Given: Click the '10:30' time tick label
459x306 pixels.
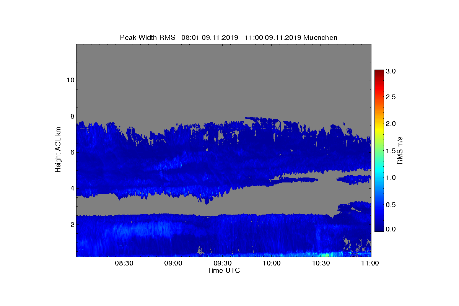Looking at the screenshot, I should pyautogui.click(x=321, y=263).
